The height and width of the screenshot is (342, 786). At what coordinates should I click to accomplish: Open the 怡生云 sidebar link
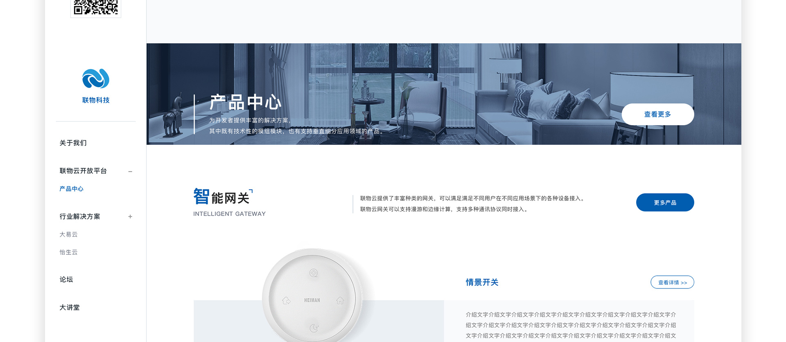[x=68, y=252]
